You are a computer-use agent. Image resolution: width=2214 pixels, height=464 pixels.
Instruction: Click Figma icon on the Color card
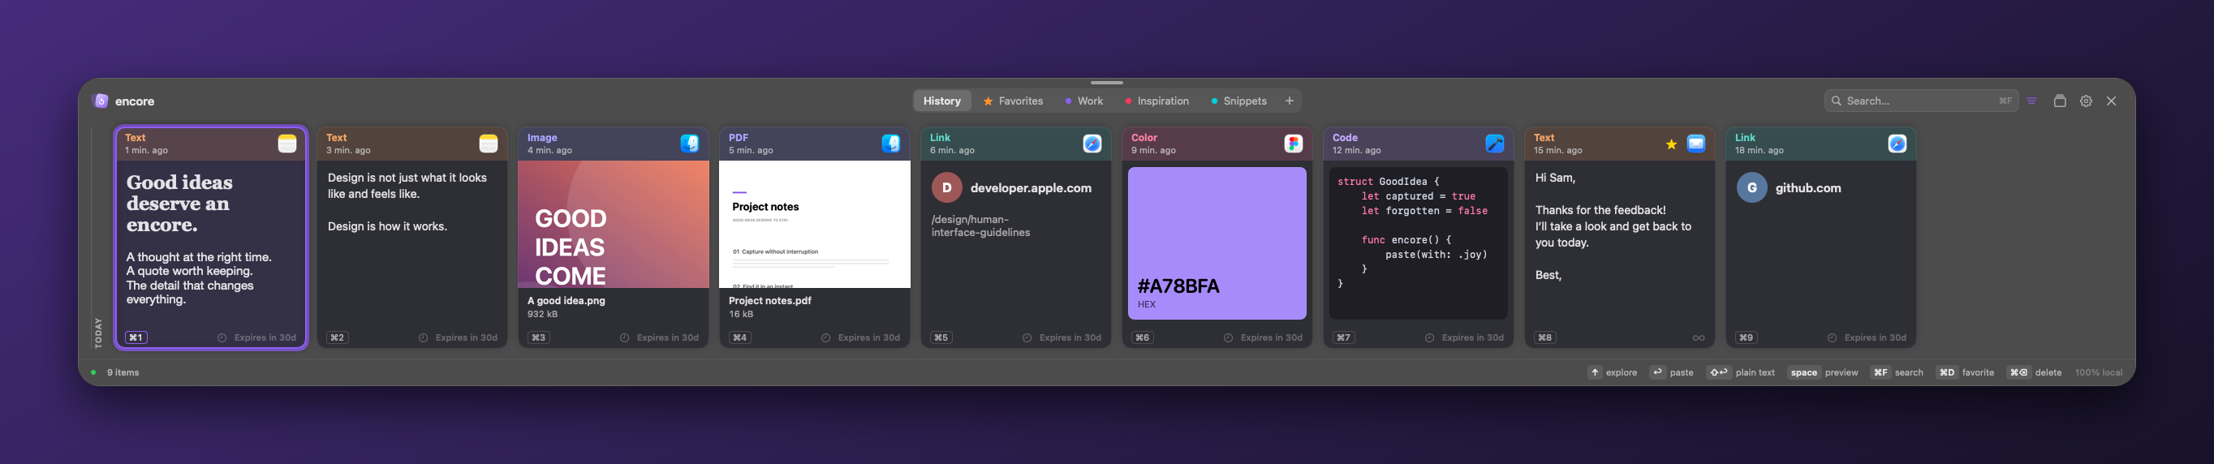coord(1294,144)
